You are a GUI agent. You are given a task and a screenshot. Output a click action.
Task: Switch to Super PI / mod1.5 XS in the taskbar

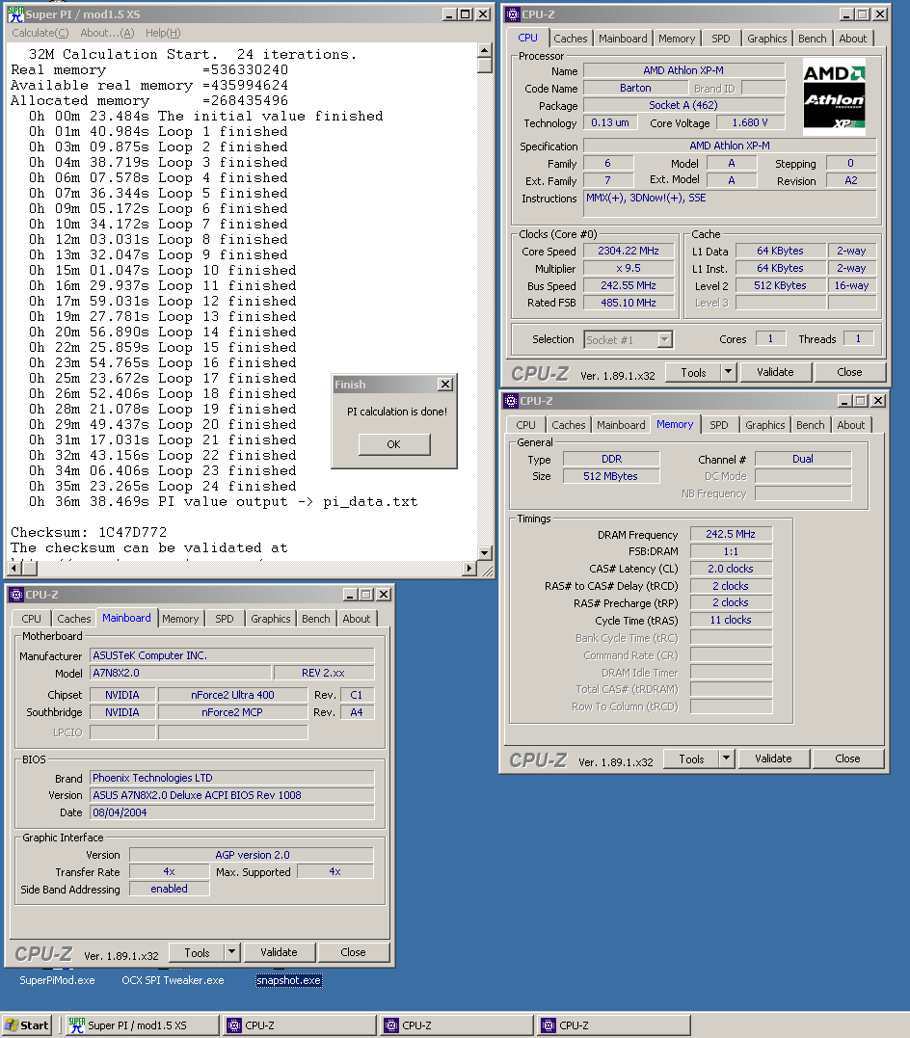pyautogui.click(x=142, y=1025)
